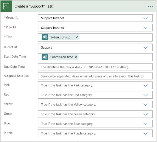Click the Assigned User Ids label
Viewport: 157px width, 142px height.
click(x=16, y=76)
